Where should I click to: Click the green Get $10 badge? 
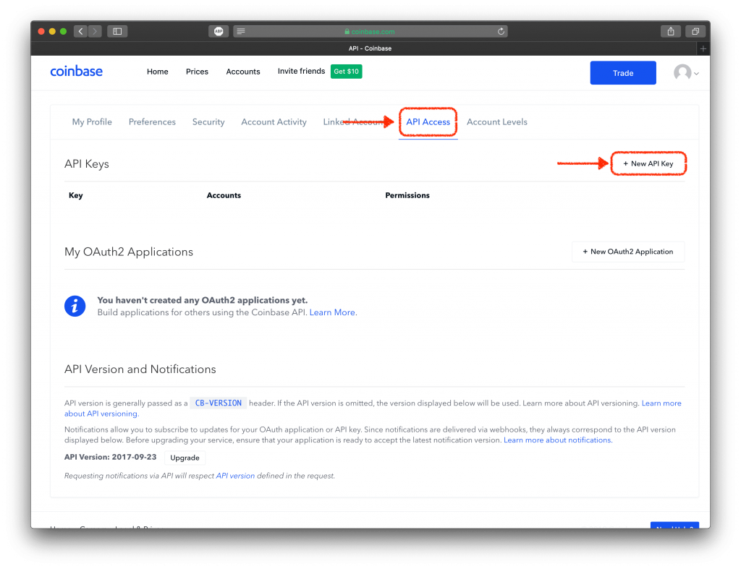click(x=346, y=72)
